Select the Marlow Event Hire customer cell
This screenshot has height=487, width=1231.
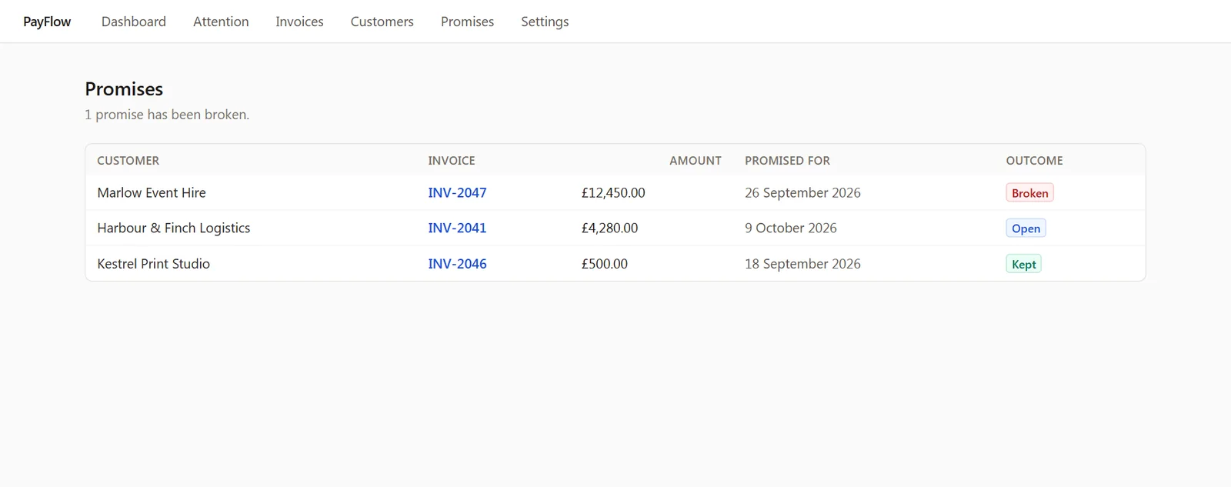[x=152, y=192]
